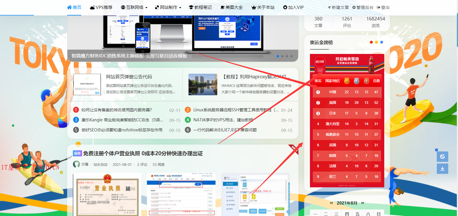The width and height of the screenshot is (458, 216).
Task: Click the gear icon for 管理后台
Action: coord(354,7)
